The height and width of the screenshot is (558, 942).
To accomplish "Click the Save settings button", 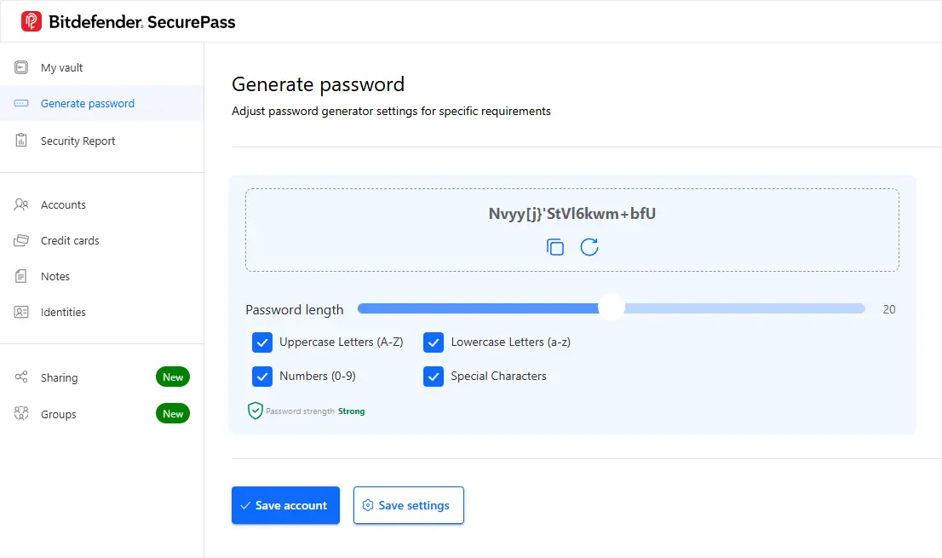I will 408,505.
